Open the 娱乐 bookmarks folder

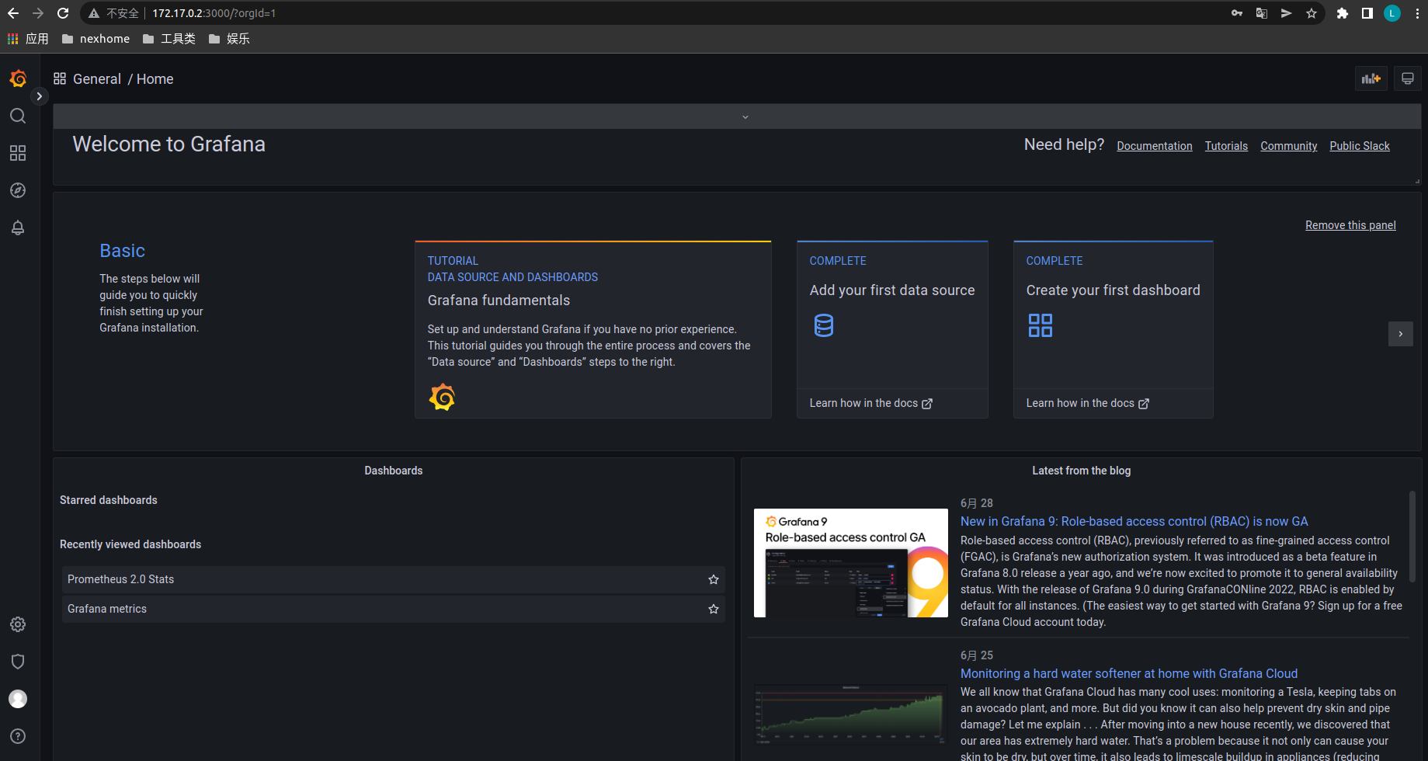click(x=229, y=39)
